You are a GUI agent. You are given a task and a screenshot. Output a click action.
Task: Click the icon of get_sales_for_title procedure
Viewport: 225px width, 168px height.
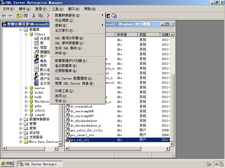tap(67, 130)
